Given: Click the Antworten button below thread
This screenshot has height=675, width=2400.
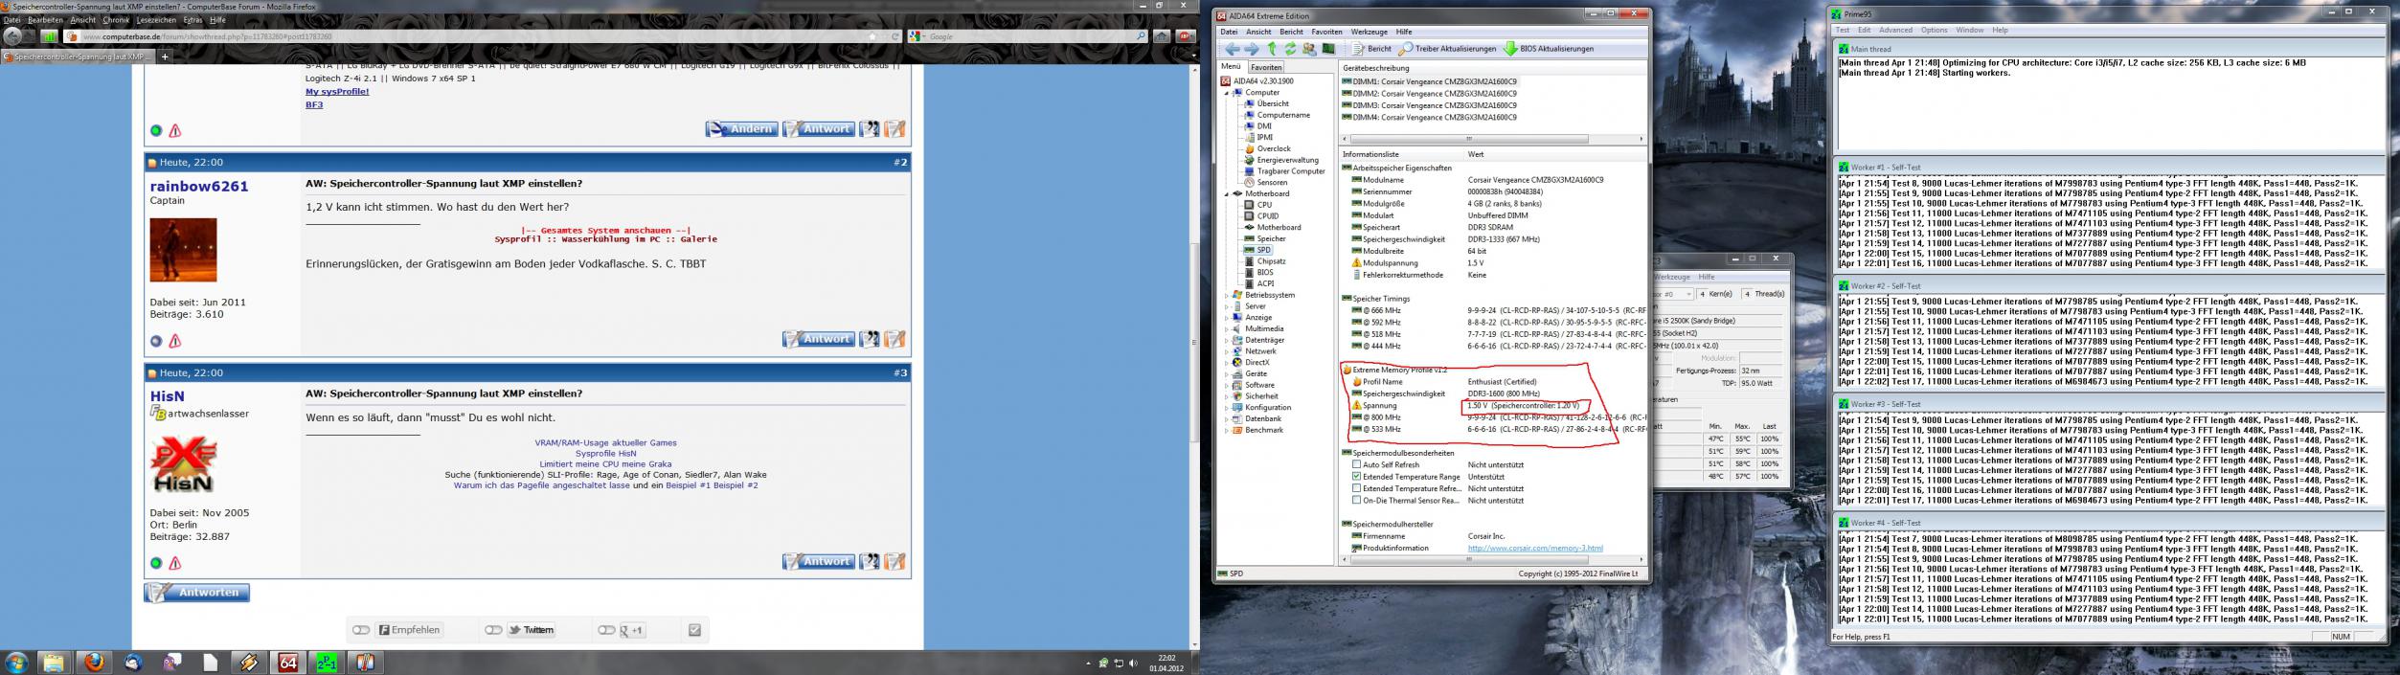Looking at the screenshot, I should tap(197, 593).
